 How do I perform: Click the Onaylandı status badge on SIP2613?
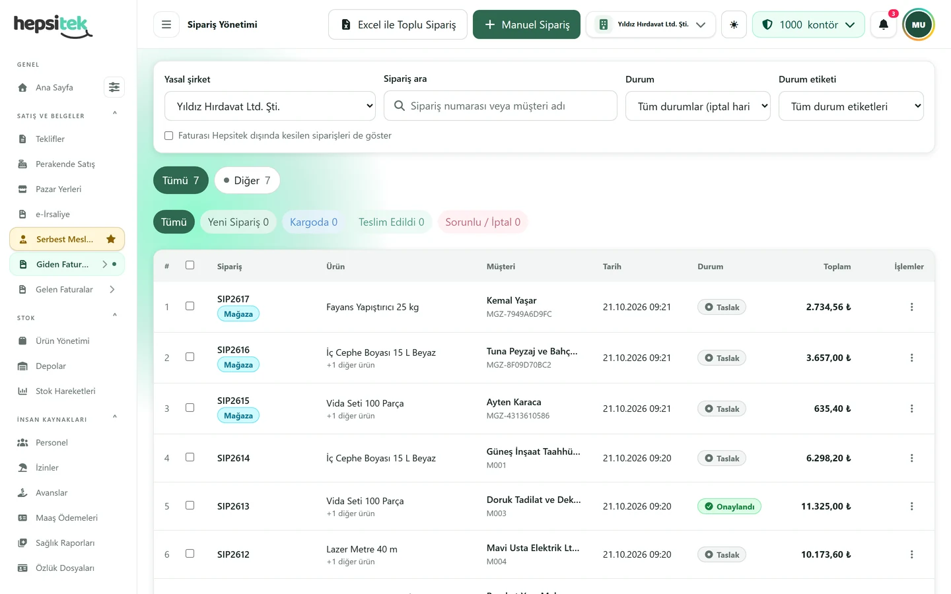[x=729, y=506]
